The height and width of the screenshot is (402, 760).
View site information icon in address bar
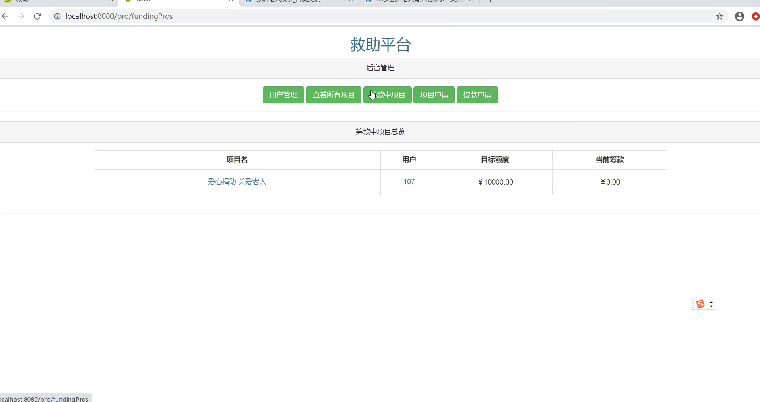[57, 16]
